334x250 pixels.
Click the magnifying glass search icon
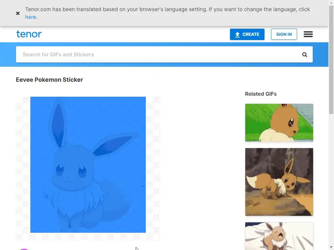305,55
